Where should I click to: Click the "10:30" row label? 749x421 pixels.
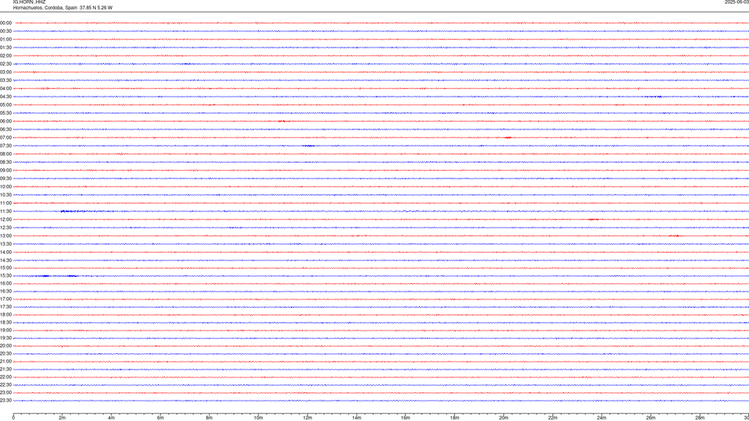[x=5, y=195]
